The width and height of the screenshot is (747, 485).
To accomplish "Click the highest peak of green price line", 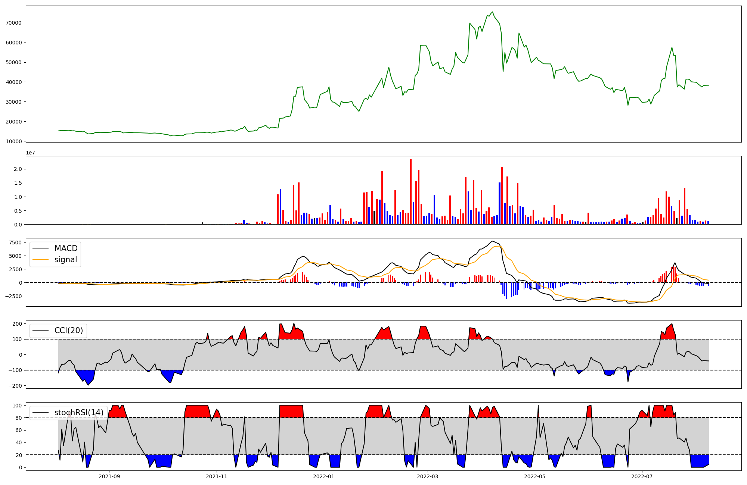I will click(x=492, y=12).
